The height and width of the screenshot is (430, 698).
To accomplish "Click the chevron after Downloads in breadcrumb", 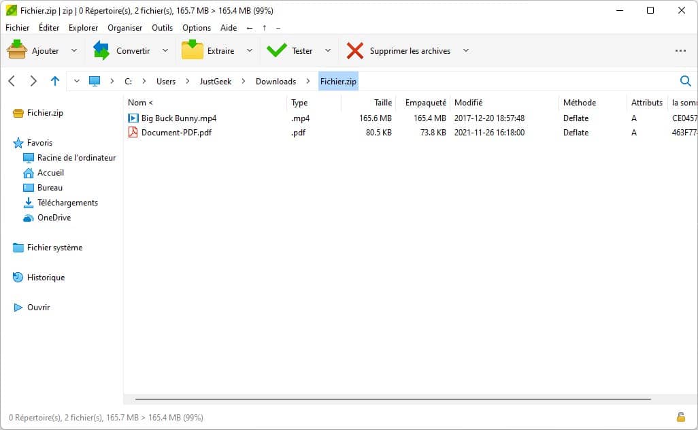I will click(x=308, y=81).
